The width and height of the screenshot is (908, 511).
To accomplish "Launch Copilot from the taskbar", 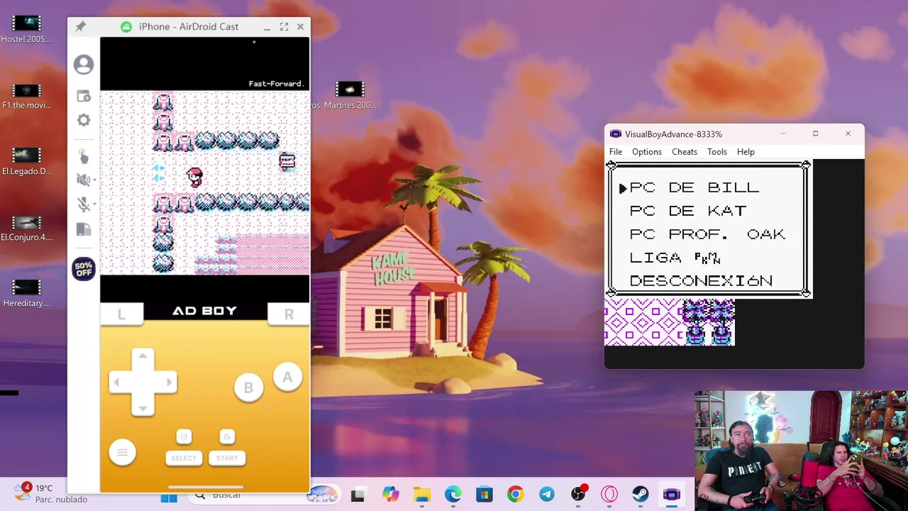I will [x=390, y=495].
